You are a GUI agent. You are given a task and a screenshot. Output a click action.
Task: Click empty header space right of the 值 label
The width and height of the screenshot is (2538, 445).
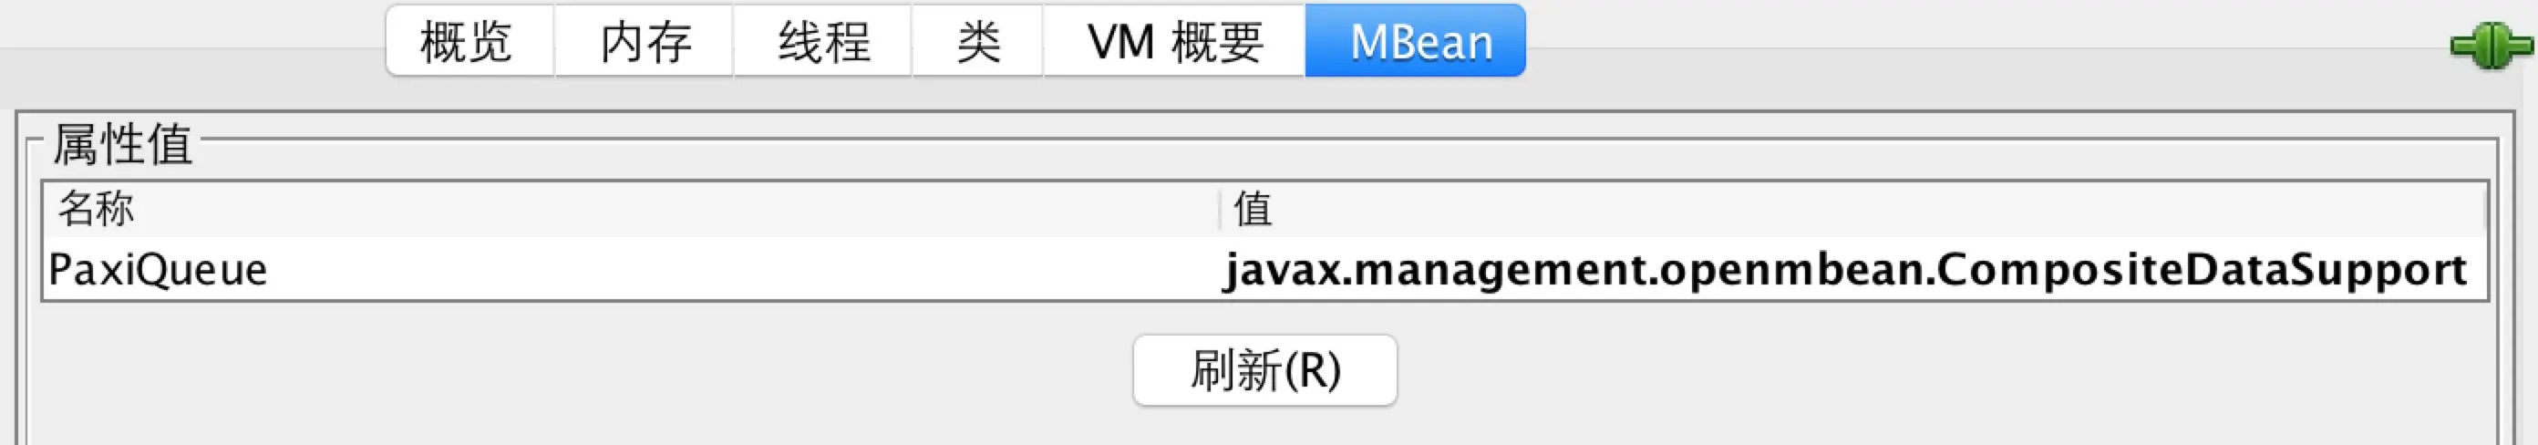(1872, 209)
